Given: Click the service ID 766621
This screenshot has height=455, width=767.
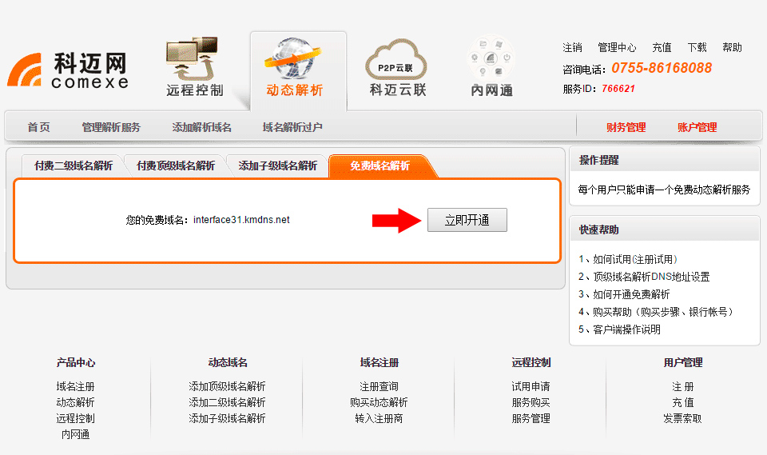Looking at the screenshot, I should (x=618, y=89).
